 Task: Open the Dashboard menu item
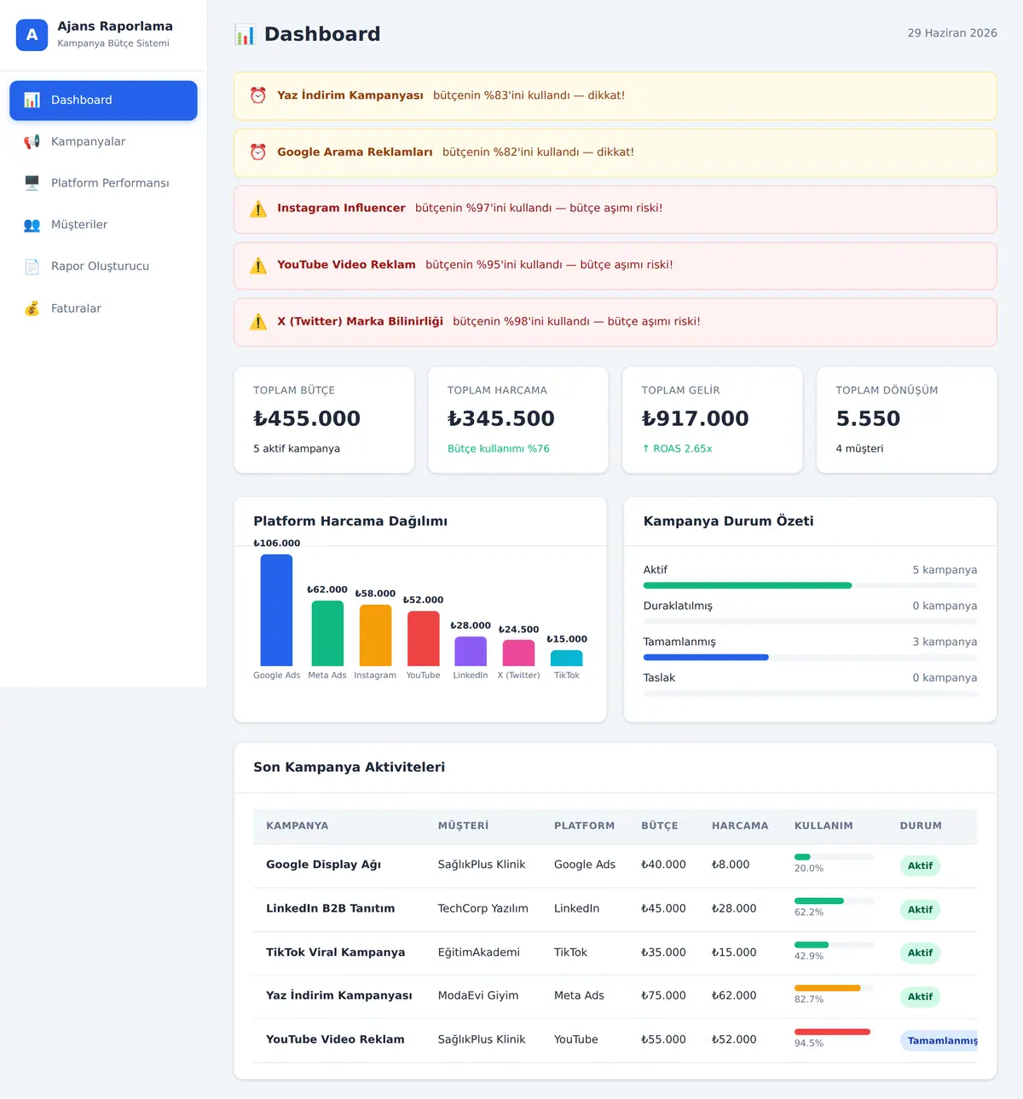pyautogui.click(x=103, y=101)
